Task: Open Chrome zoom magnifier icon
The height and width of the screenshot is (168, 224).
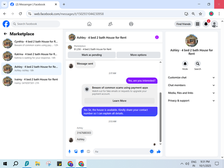Action: [x=193, y=14]
